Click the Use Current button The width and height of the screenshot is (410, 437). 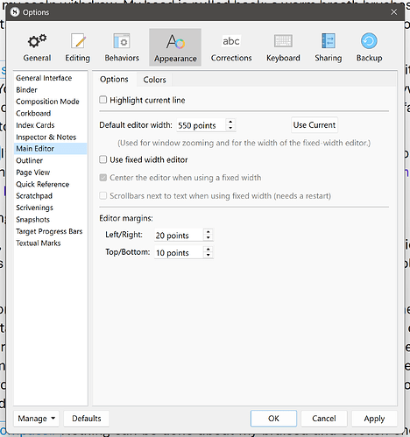[x=315, y=125]
